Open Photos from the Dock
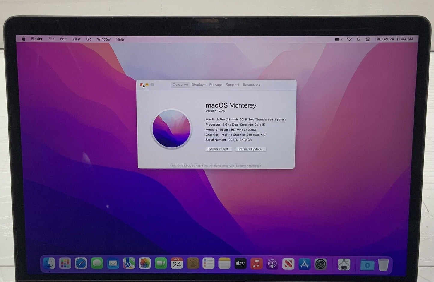Image resolution: width=434 pixels, height=282 pixels. tap(145, 264)
